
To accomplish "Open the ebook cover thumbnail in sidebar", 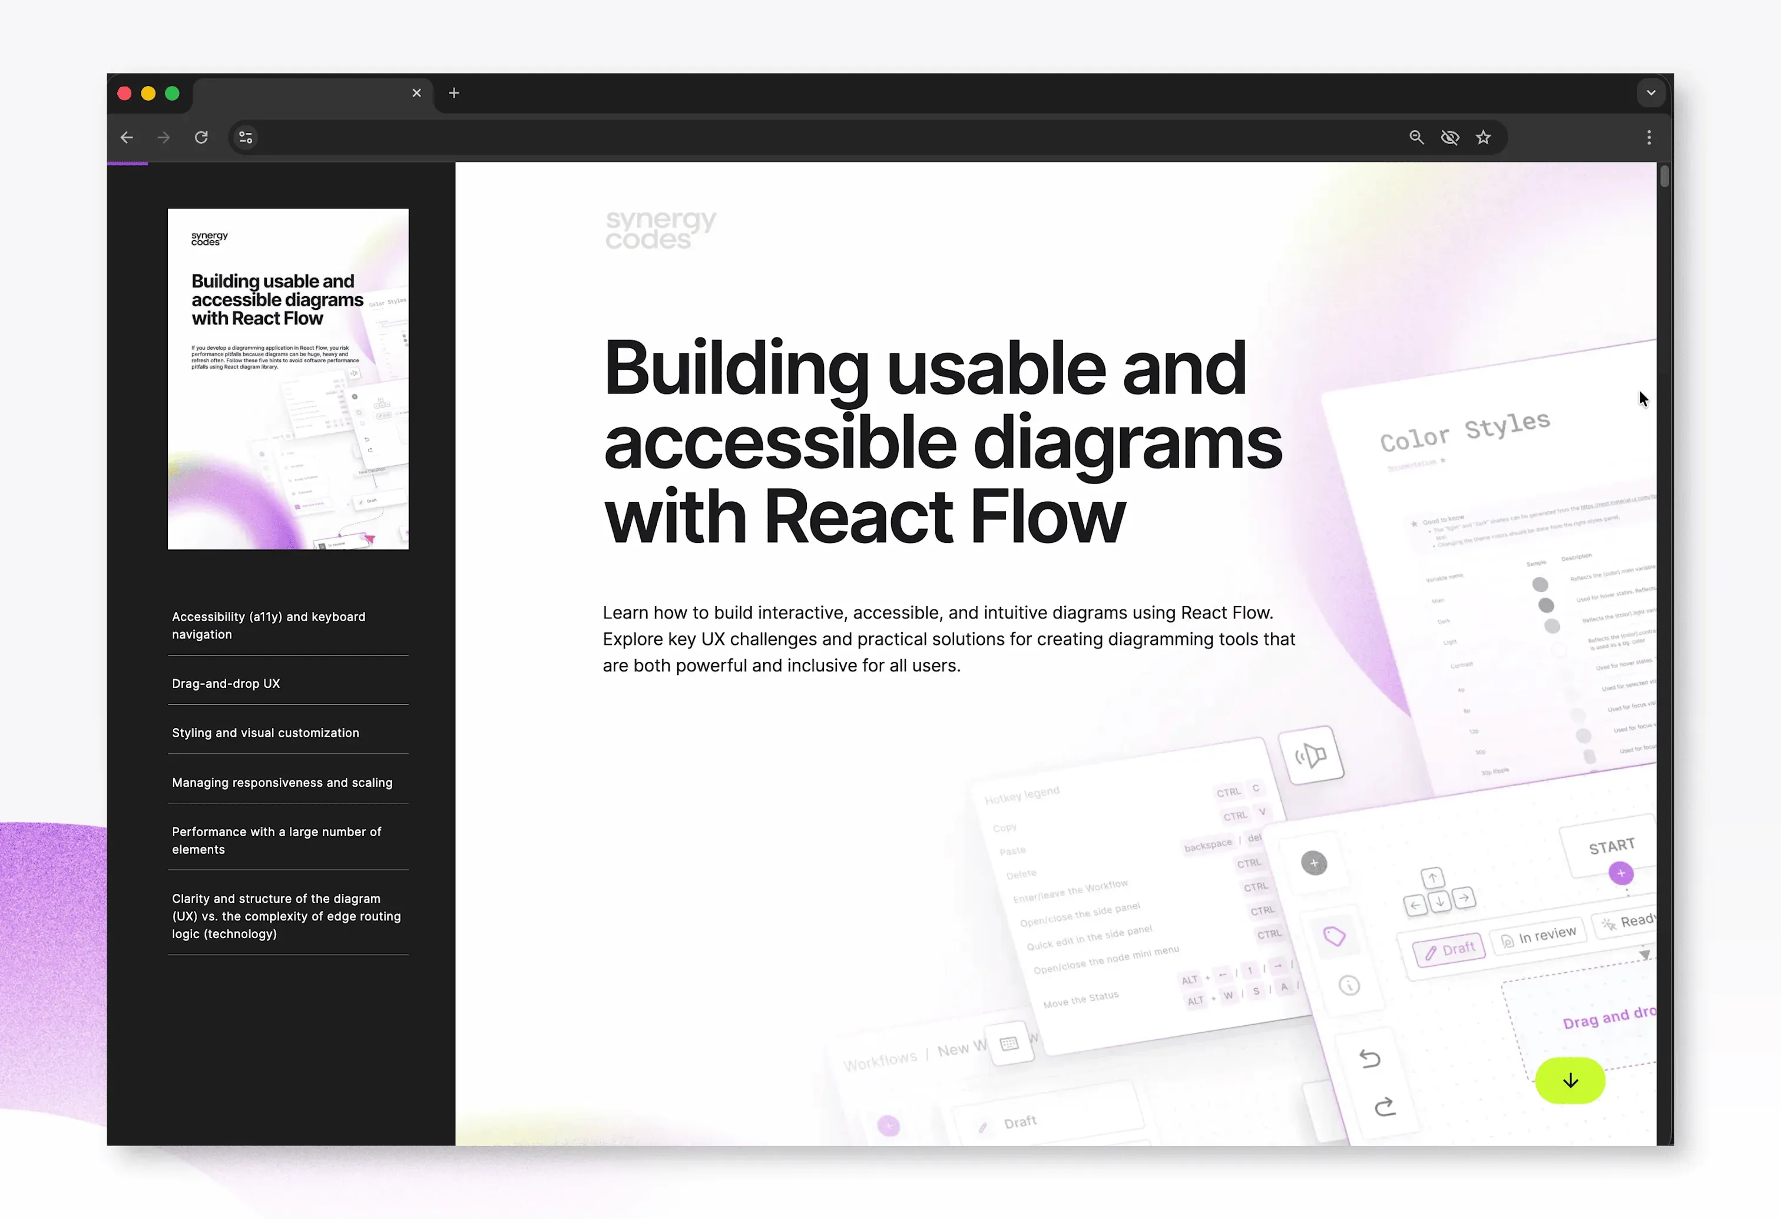I will pos(288,379).
